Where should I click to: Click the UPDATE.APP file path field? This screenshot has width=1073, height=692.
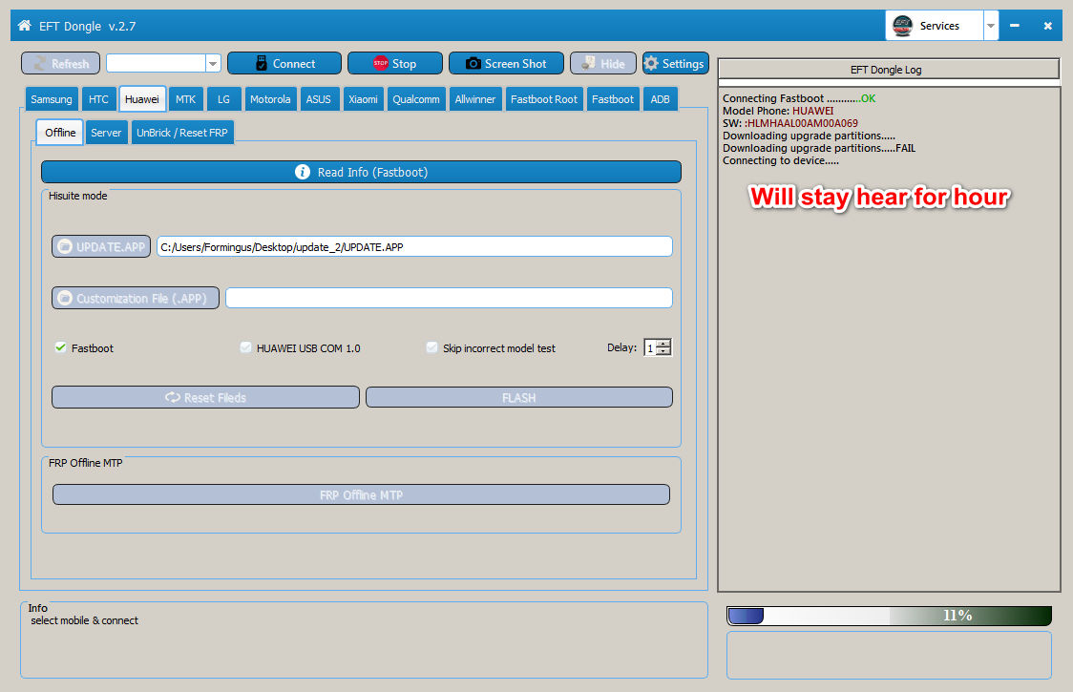pyautogui.click(x=414, y=246)
